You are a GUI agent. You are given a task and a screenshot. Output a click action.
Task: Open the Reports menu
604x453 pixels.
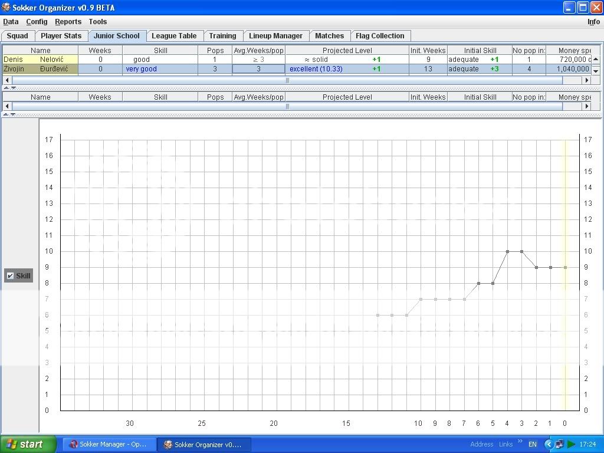tap(68, 22)
